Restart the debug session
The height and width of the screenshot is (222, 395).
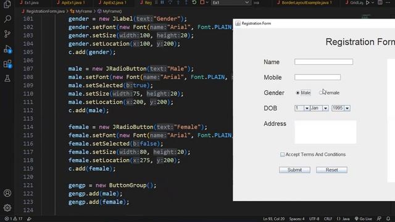[x=194, y=2]
